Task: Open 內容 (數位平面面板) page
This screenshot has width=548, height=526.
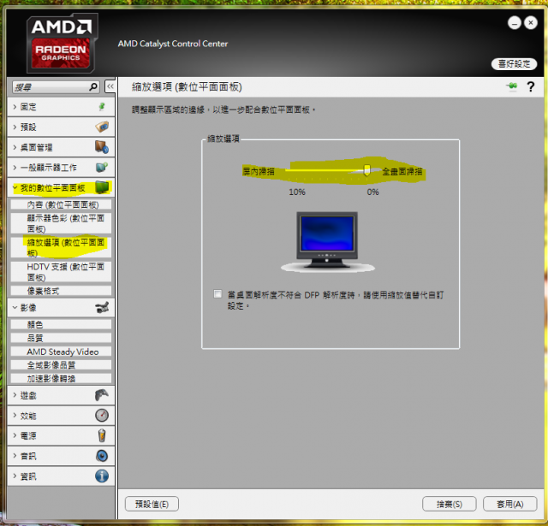Action: click(x=61, y=204)
